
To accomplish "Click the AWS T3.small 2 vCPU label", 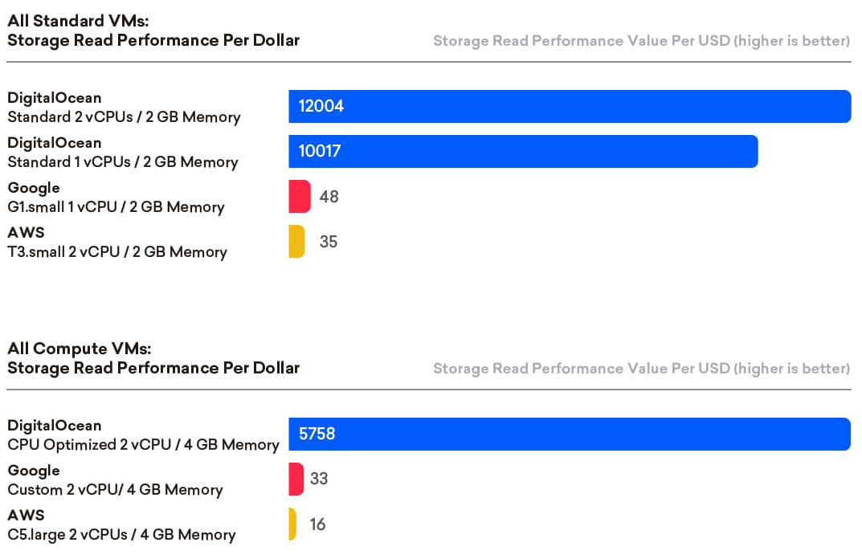I will [117, 243].
